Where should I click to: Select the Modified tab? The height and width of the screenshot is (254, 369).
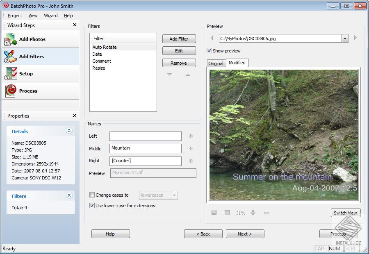pyautogui.click(x=237, y=63)
